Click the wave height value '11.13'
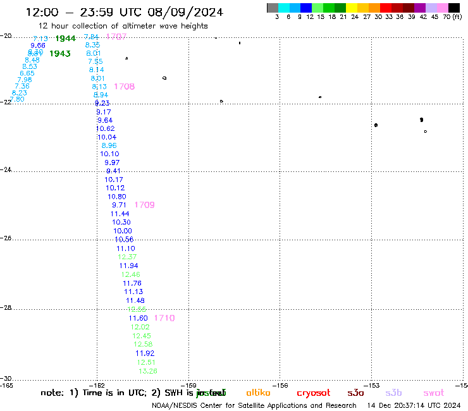 (133, 291)
